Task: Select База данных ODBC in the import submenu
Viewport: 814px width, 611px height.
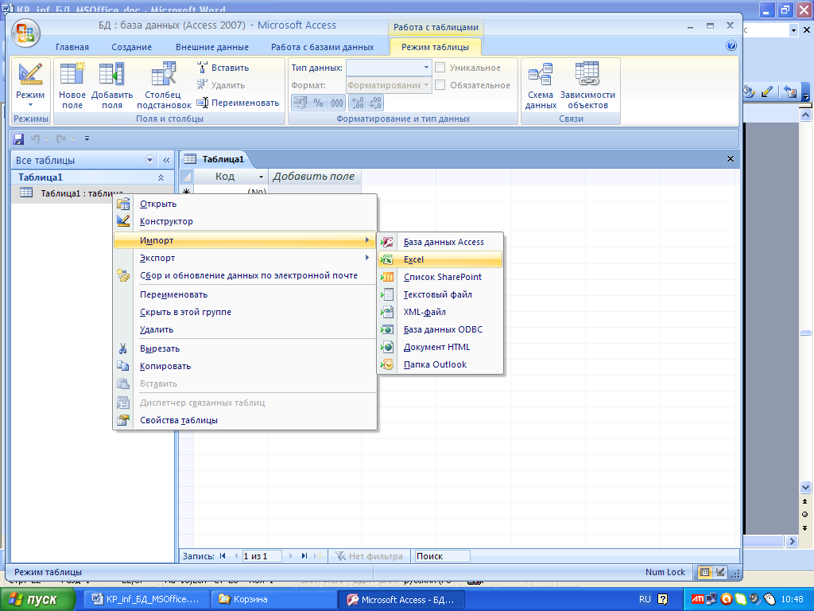Action: (x=440, y=329)
